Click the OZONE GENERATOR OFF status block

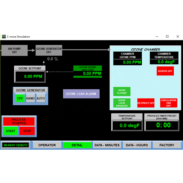tap(49, 51)
